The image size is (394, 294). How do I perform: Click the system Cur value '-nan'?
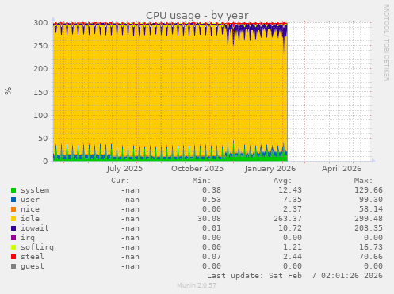(x=130, y=190)
